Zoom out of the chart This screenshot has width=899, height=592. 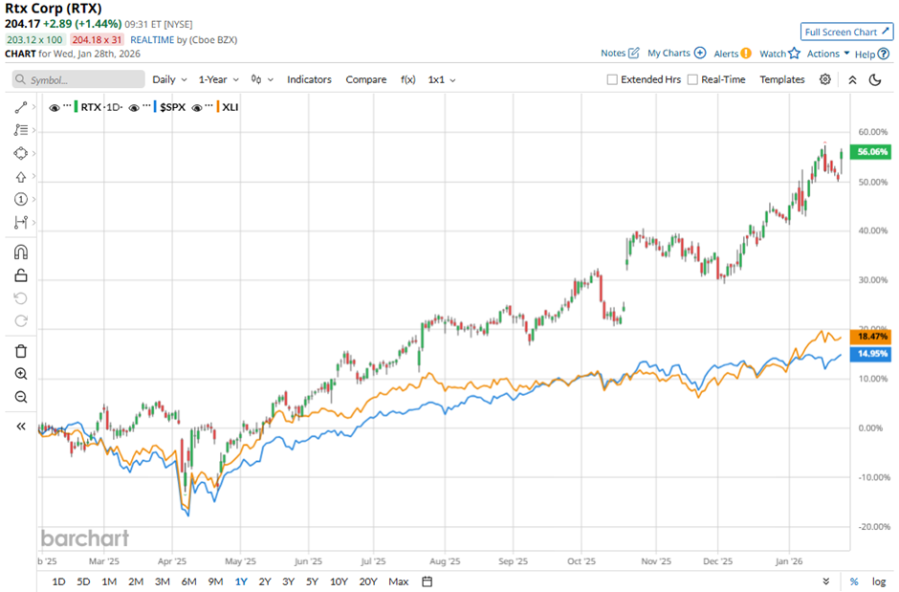pos(20,397)
